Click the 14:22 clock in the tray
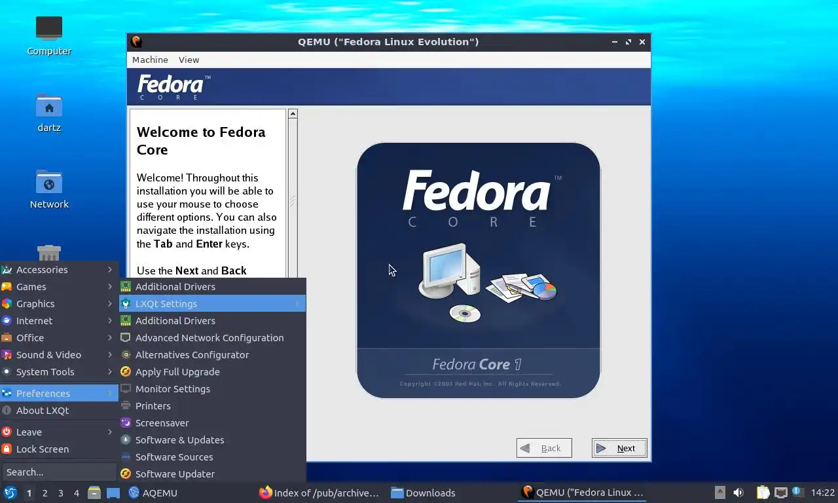 pyautogui.click(x=823, y=493)
